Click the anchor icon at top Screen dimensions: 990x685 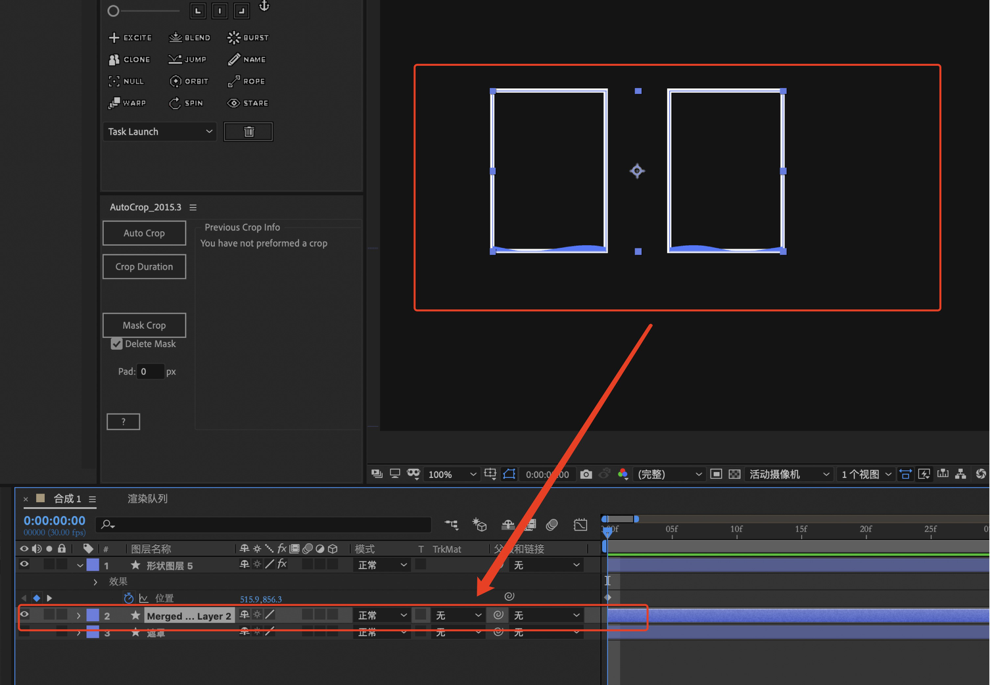point(264,7)
